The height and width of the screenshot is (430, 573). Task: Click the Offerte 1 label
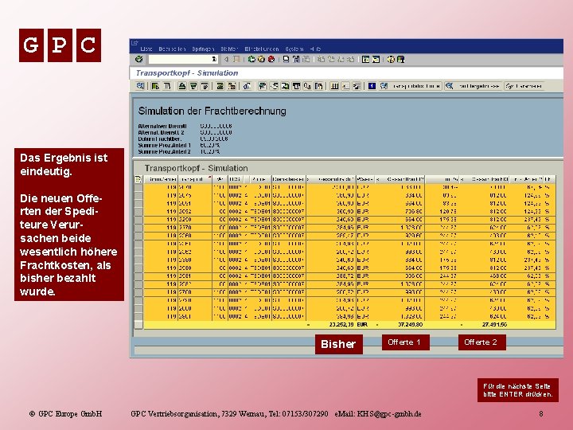click(x=405, y=342)
